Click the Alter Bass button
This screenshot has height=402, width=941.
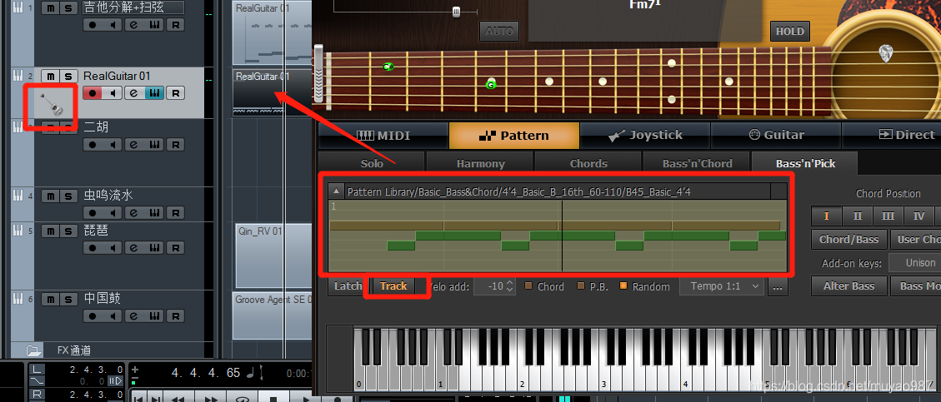pos(848,286)
